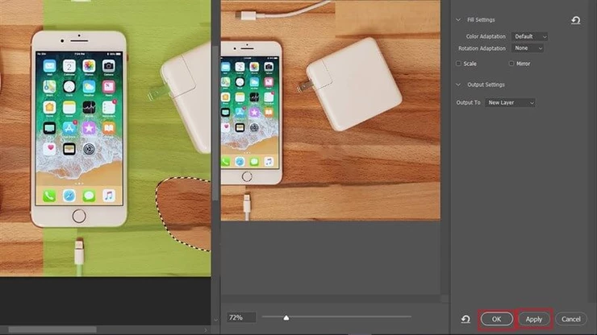Open the Rotation Adaptation dropdown

click(528, 48)
